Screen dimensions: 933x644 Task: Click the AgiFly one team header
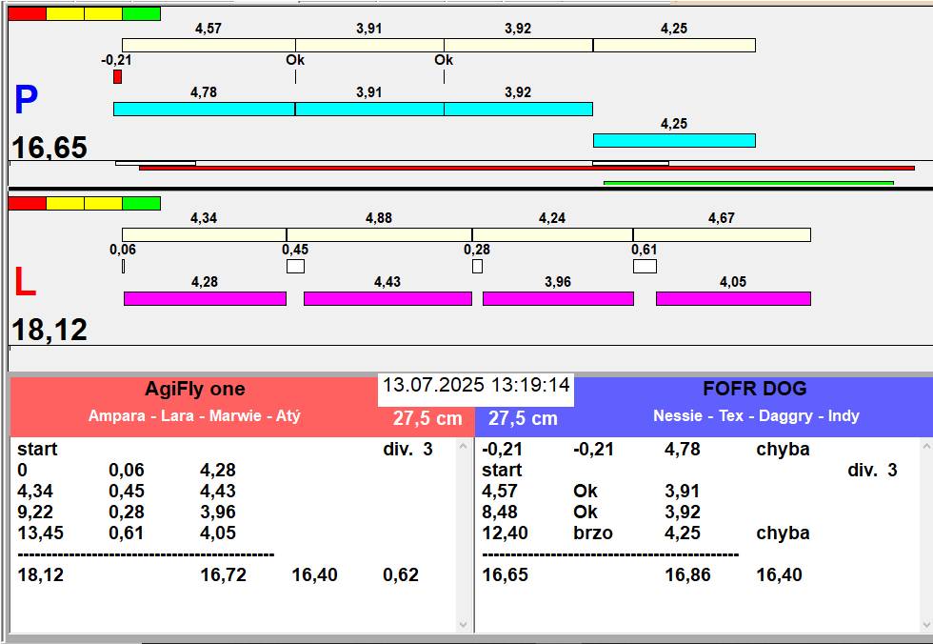pyautogui.click(x=194, y=390)
